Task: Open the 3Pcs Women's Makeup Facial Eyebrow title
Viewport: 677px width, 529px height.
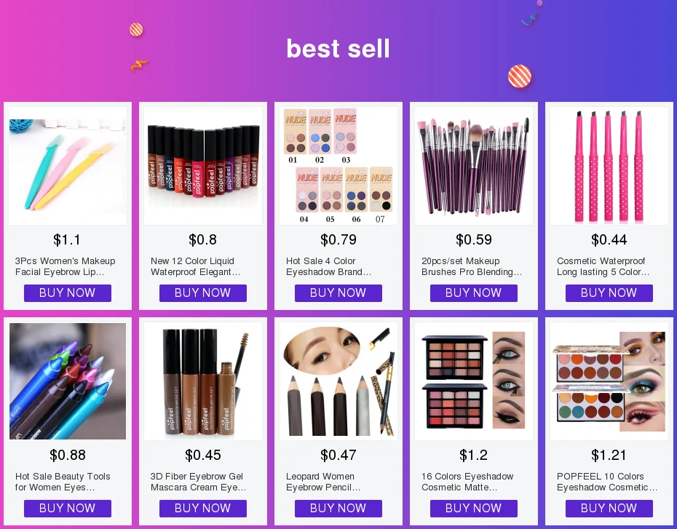Action: 66,266
